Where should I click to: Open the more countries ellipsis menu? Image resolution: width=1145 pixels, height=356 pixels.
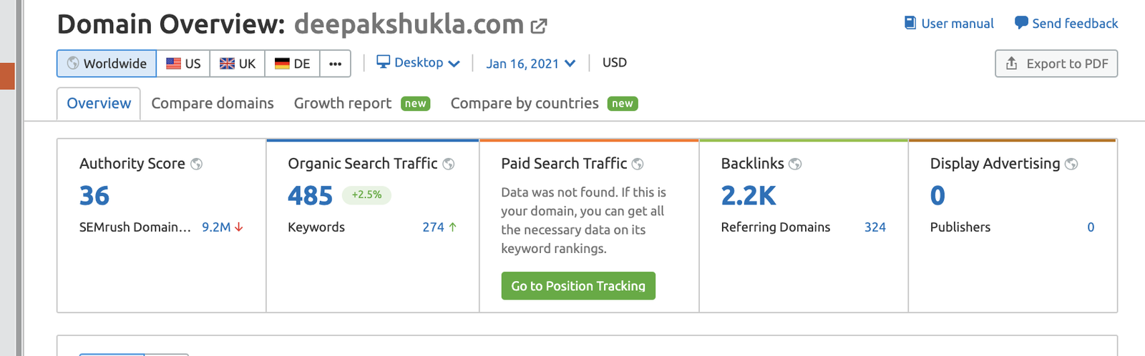(335, 64)
